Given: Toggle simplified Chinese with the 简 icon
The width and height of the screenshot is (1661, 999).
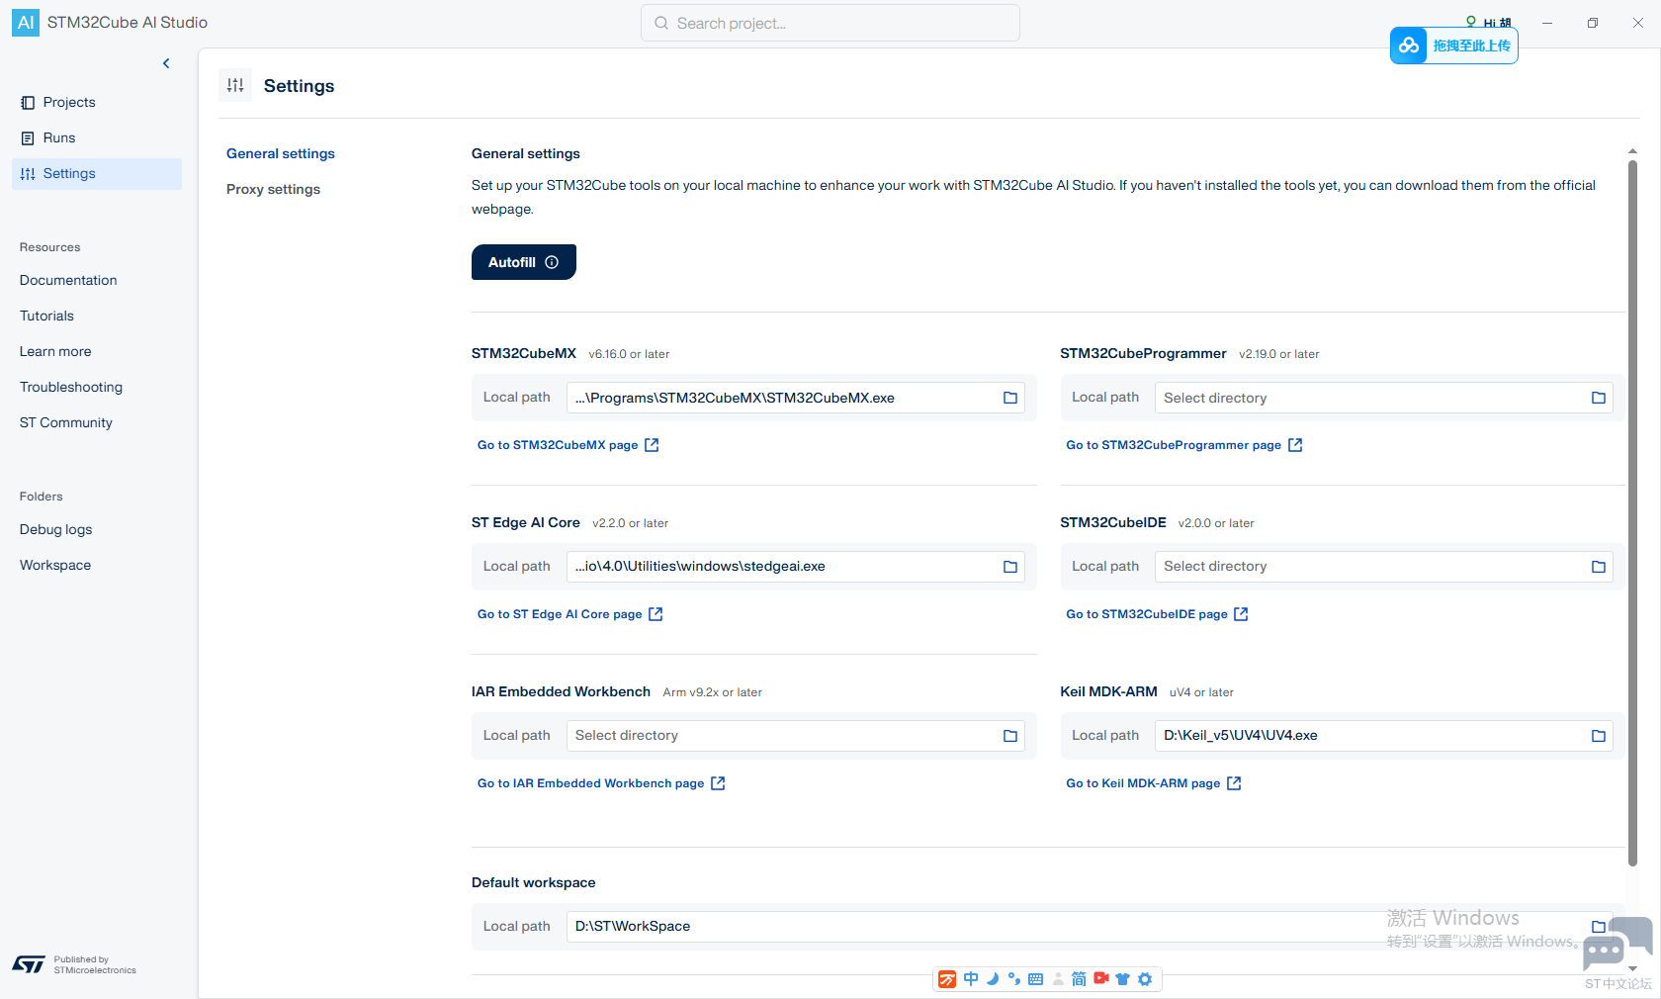Looking at the screenshot, I should pyautogui.click(x=1079, y=979).
